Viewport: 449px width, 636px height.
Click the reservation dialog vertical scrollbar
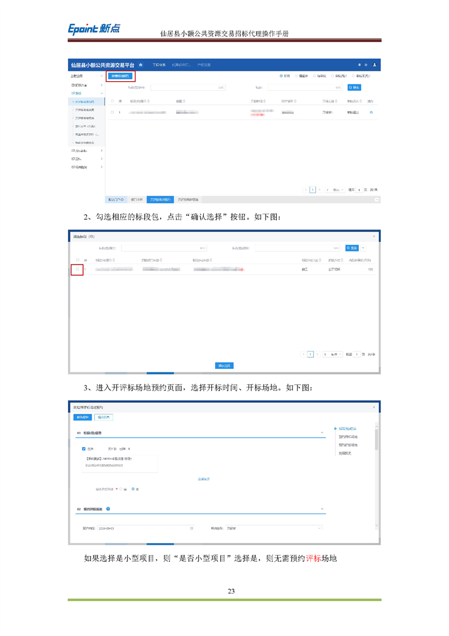377,440
